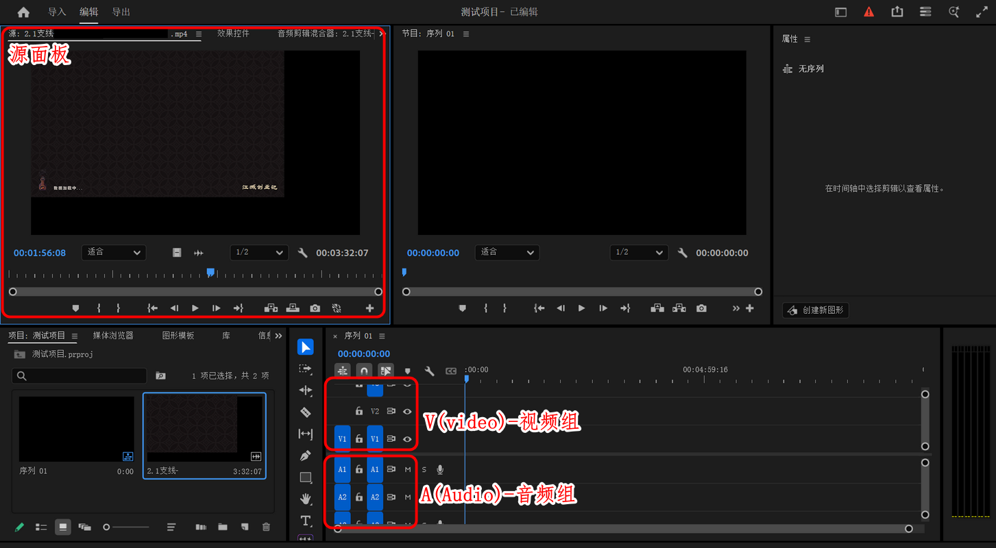Click the home icon

click(23, 12)
